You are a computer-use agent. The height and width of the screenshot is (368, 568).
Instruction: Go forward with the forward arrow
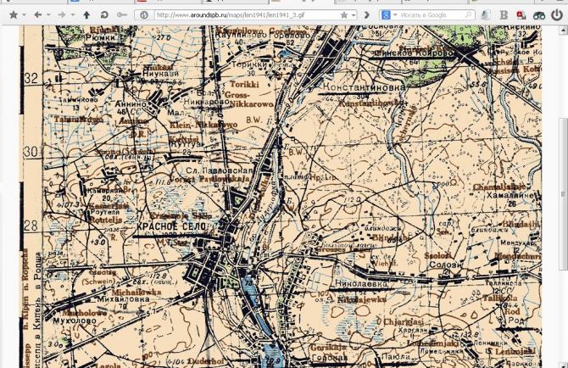[x=62, y=15]
